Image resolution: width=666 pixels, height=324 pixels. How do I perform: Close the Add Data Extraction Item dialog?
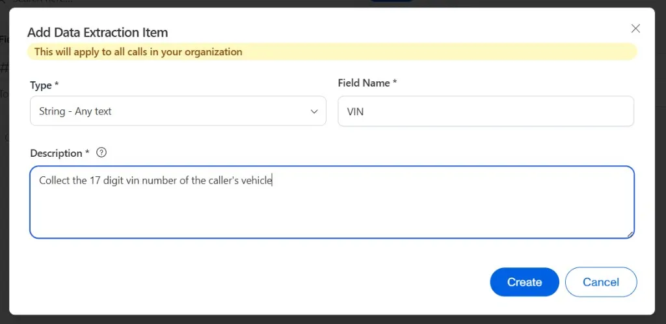(635, 29)
